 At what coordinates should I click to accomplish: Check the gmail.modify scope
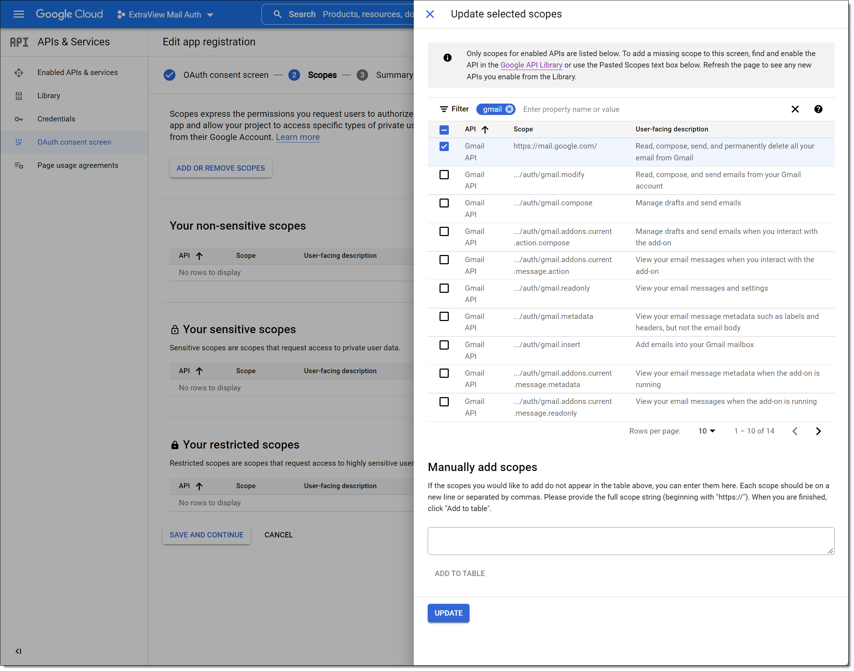[x=444, y=175]
